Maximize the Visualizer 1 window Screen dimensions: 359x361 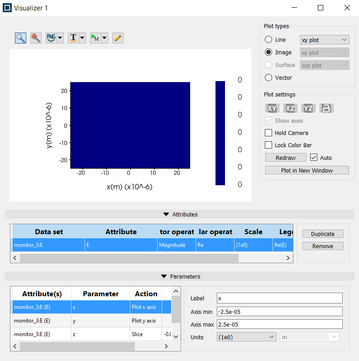(x=321, y=8)
